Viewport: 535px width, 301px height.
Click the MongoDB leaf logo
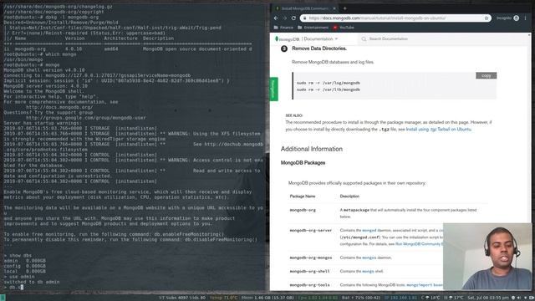pyautogui.click(x=277, y=39)
